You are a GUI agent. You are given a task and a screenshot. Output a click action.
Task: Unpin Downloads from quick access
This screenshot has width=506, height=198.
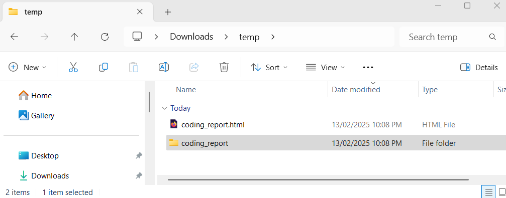pyautogui.click(x=139, y=176)
